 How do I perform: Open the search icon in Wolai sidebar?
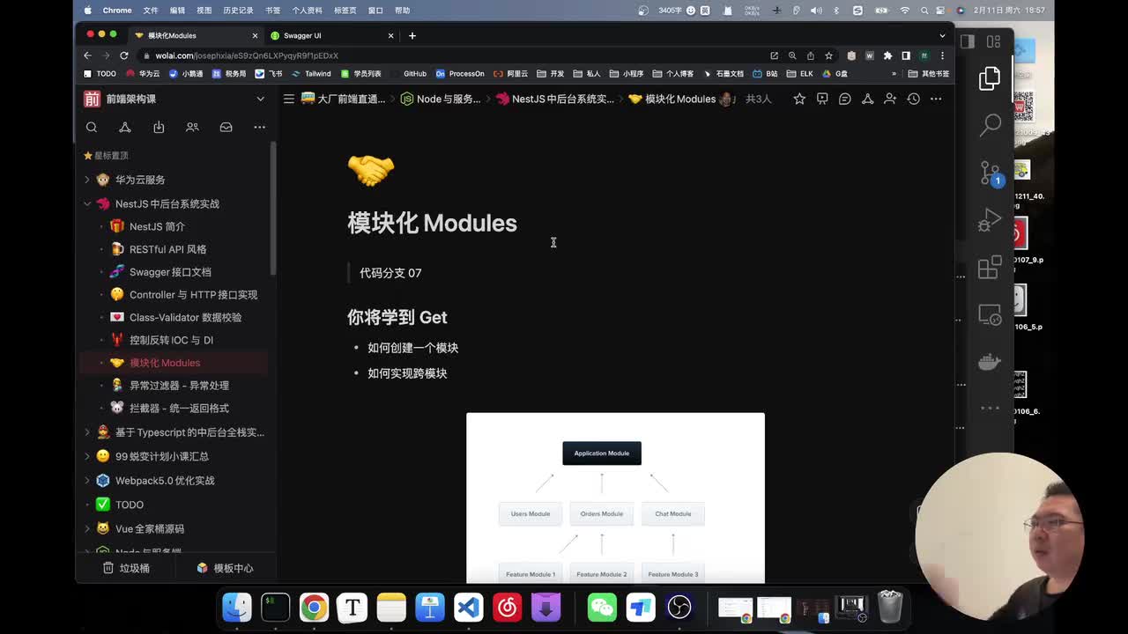(92, 127)
